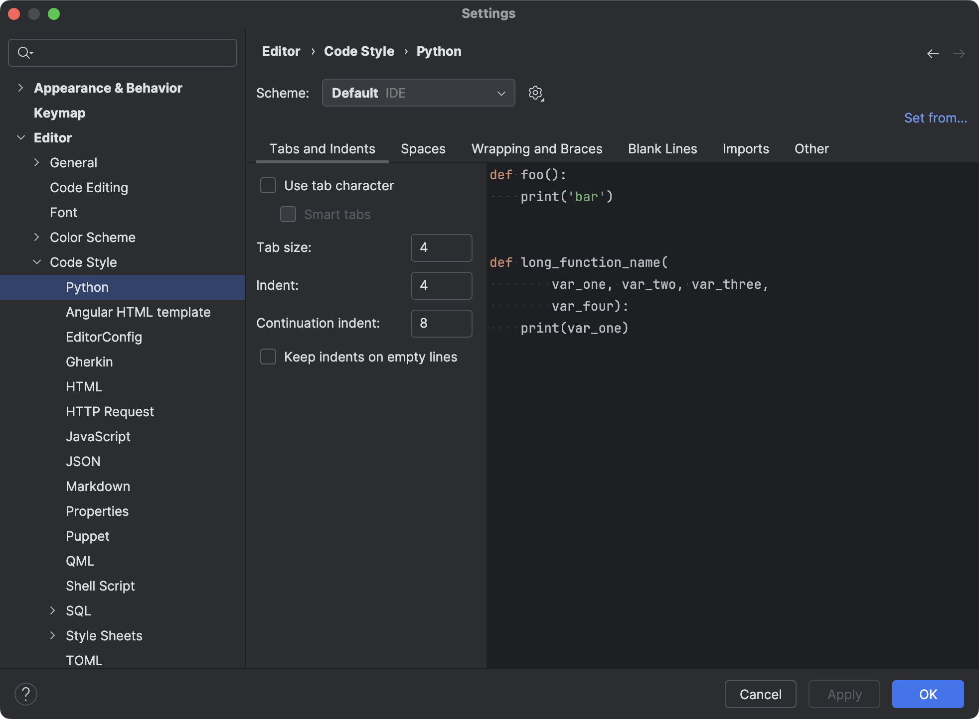Toggle the Smart tabs checkbox

click(288, 214)
